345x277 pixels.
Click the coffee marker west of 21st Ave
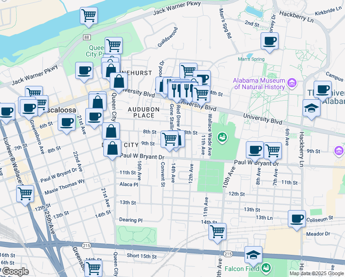[66, 123]
